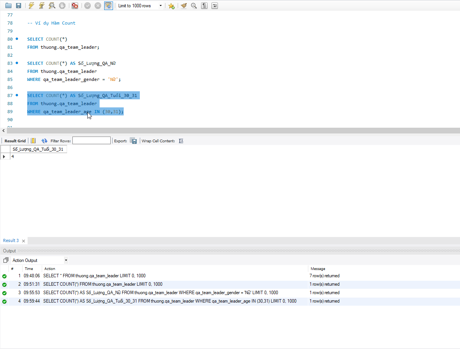
Task: Click the green success icon of output row 4
Action: coord(4,301)
